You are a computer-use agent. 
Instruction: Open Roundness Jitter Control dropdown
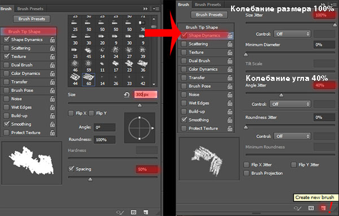292,136
